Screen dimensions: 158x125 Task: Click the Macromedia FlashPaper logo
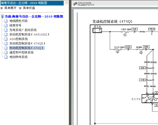tap(84, 4)
